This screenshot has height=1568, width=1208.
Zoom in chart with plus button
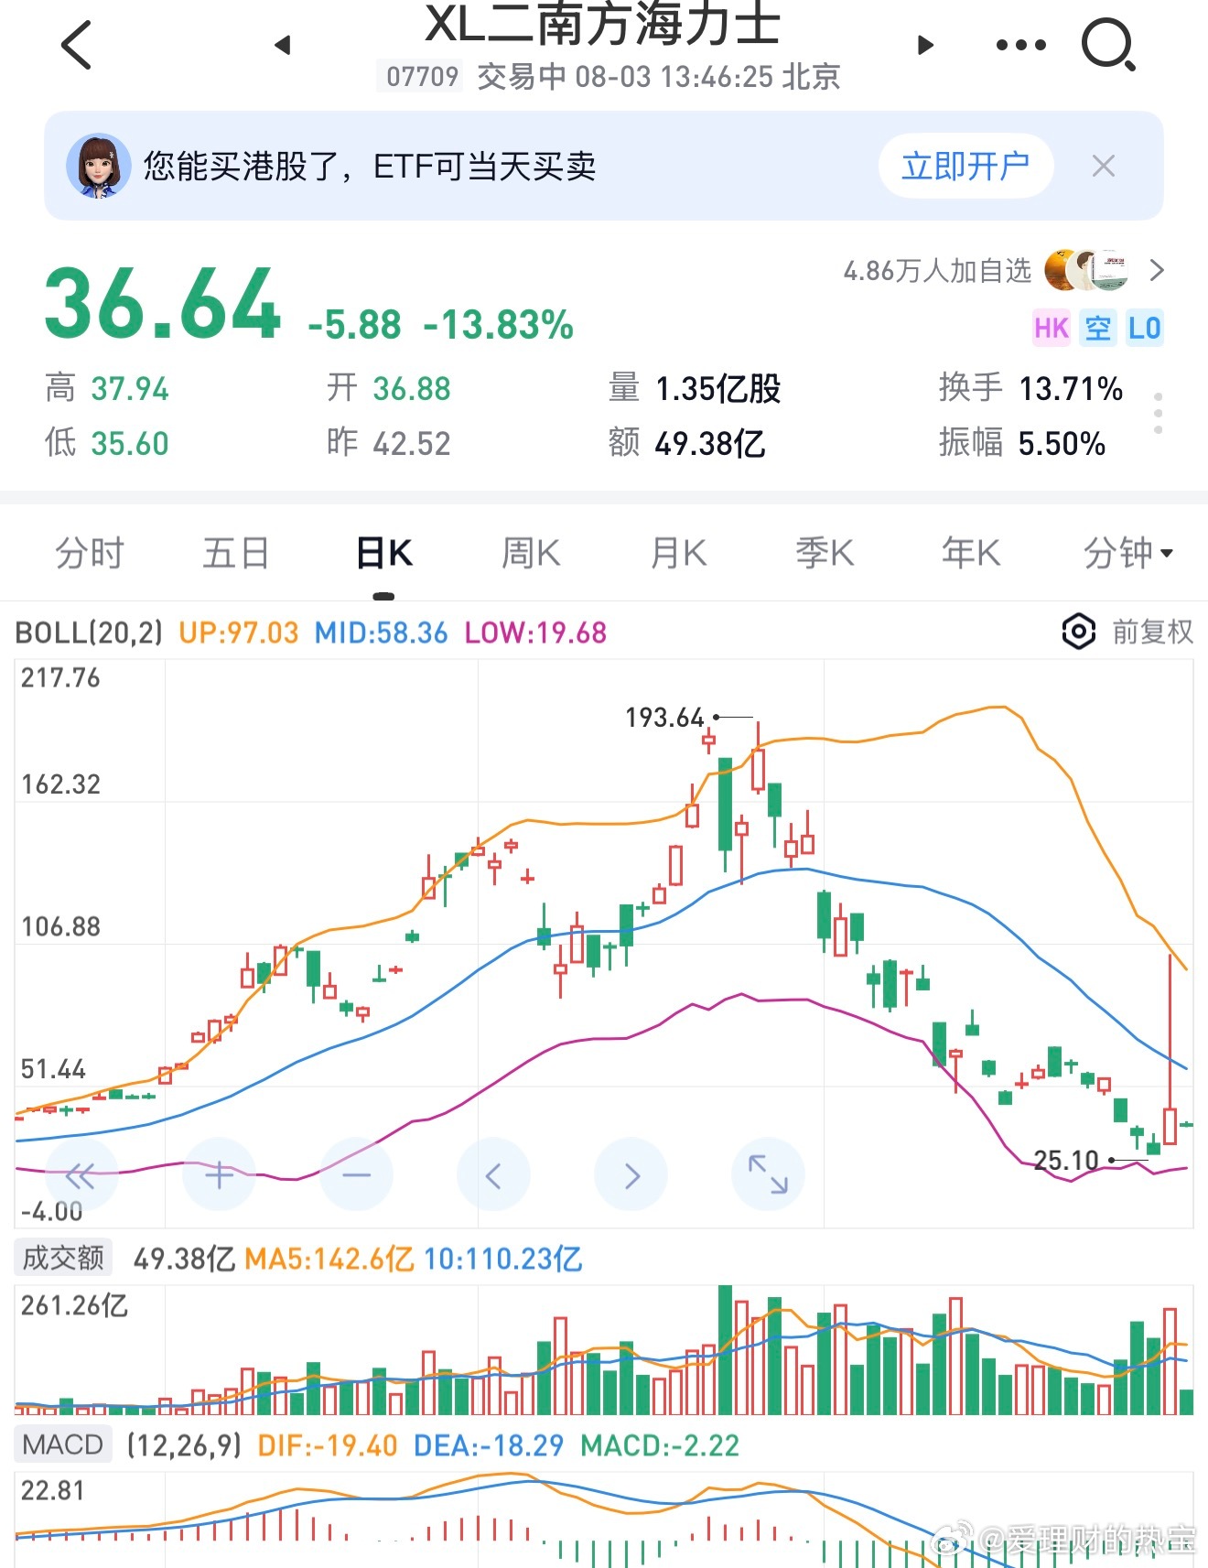219,1175
